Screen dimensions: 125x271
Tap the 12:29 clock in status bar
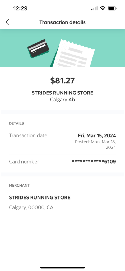tap(20, 8)
